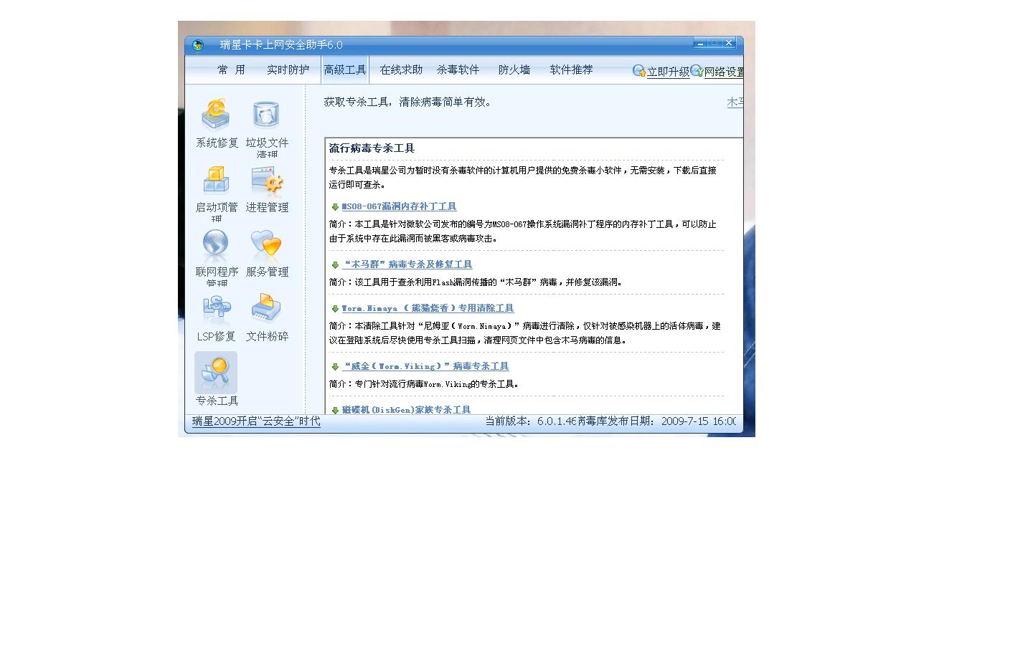This screenshot has height=645, width=1033.
Task: Open the 系统修复 system repair tool
Action: click(217, 123)
